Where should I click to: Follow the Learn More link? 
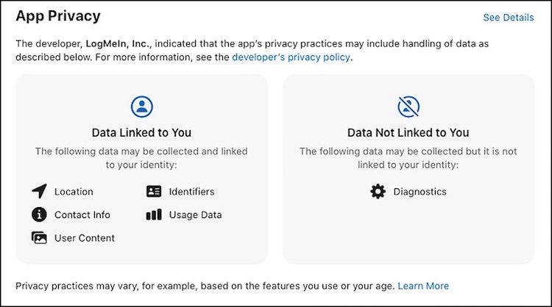(423, 286)
